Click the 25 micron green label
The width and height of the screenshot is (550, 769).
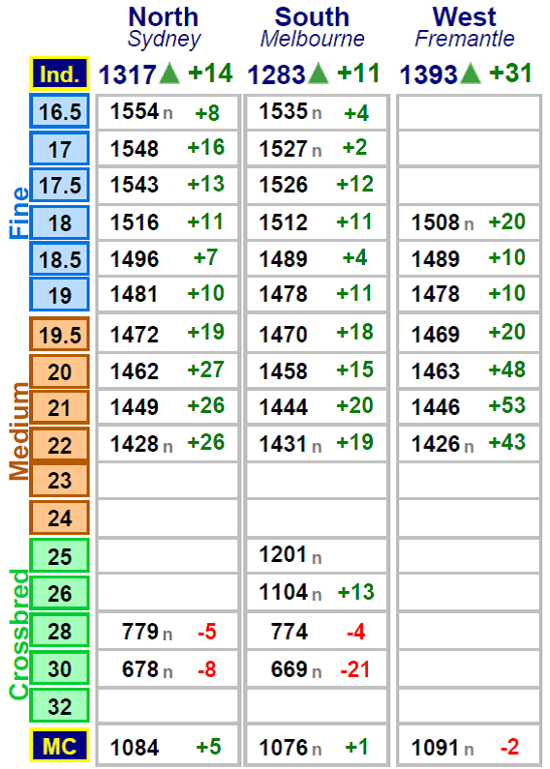point(59,555)
